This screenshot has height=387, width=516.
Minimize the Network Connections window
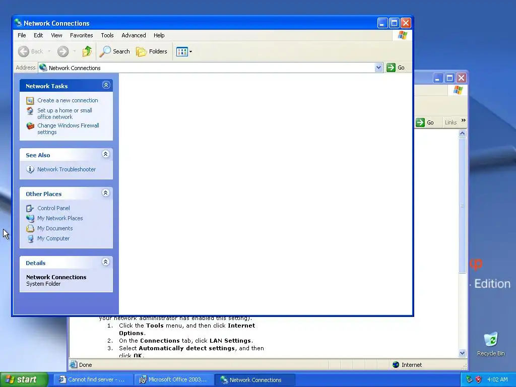click(x=382, y=23)
